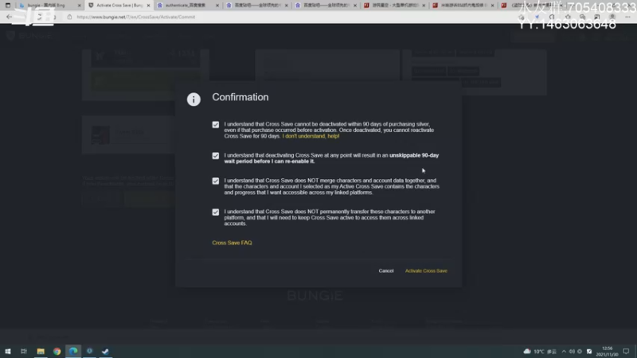Open the volume control in system tray

pyautogui.click(x=572, y=352)
